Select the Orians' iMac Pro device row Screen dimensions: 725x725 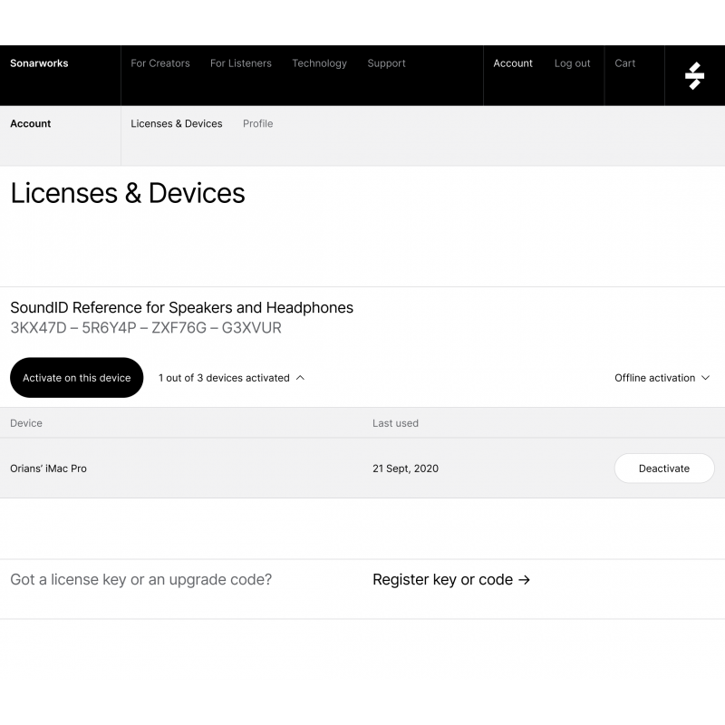coord(48,469)
